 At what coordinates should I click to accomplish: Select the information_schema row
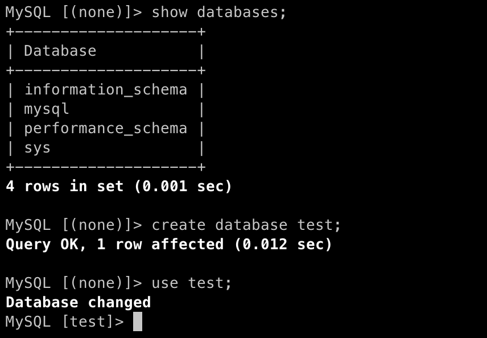click(x=106, y=89)
